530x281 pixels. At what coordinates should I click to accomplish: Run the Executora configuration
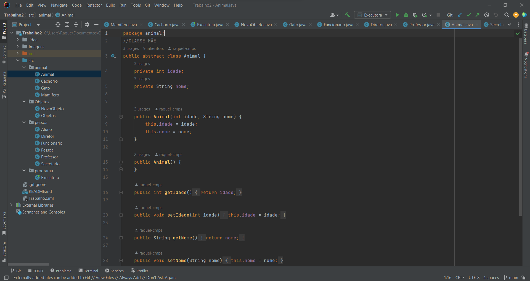[397, 15]
